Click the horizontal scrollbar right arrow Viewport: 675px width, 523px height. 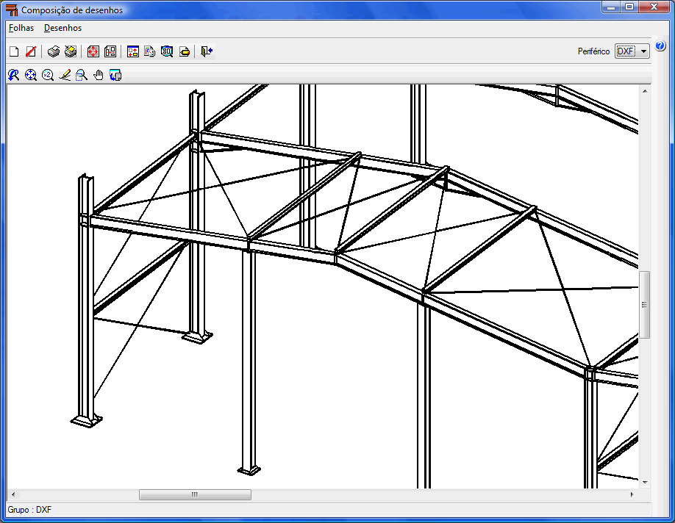pos(632,494)
